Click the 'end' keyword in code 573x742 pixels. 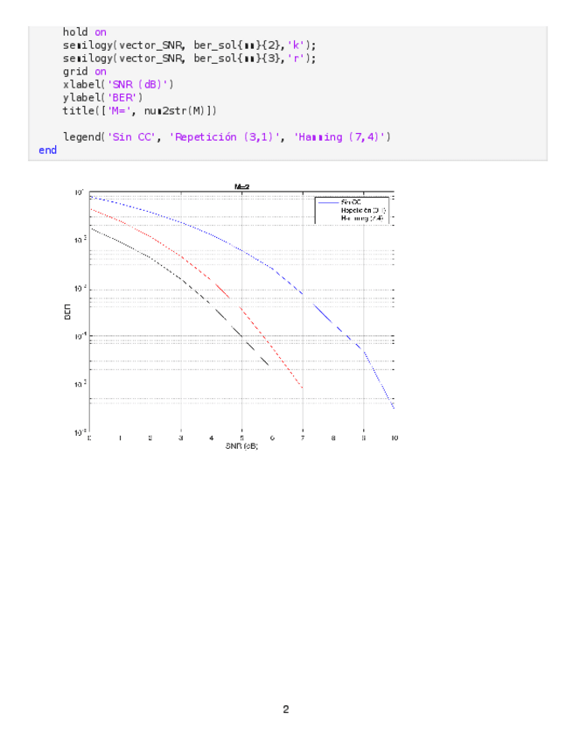point(47,150)
